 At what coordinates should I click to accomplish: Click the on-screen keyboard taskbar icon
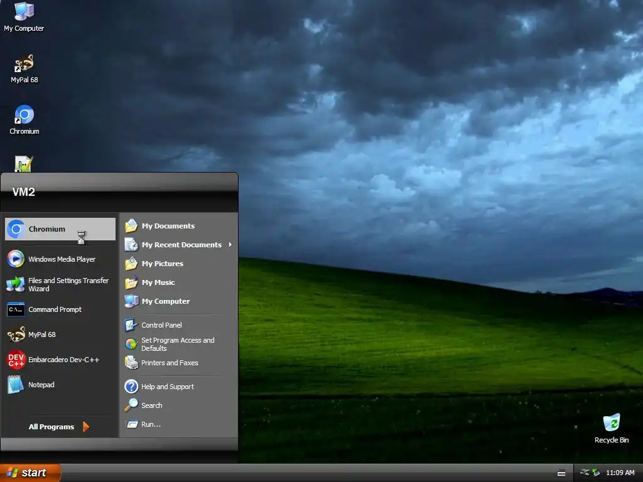coord(561,473)
